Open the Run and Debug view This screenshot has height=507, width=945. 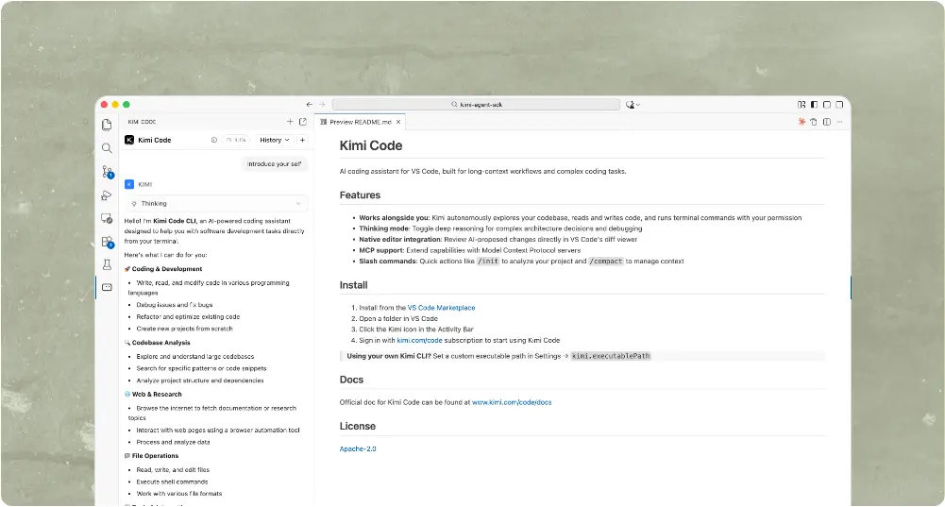107,195
